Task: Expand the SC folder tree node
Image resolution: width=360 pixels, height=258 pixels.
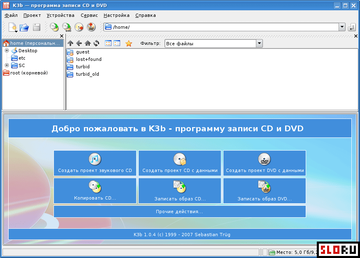Action: 7,65
